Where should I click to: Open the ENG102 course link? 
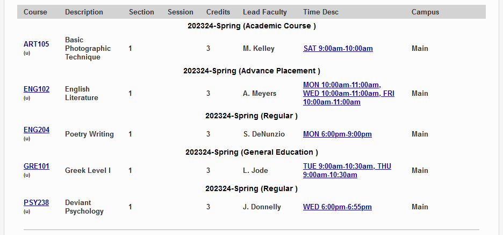[x=36, y=89]
